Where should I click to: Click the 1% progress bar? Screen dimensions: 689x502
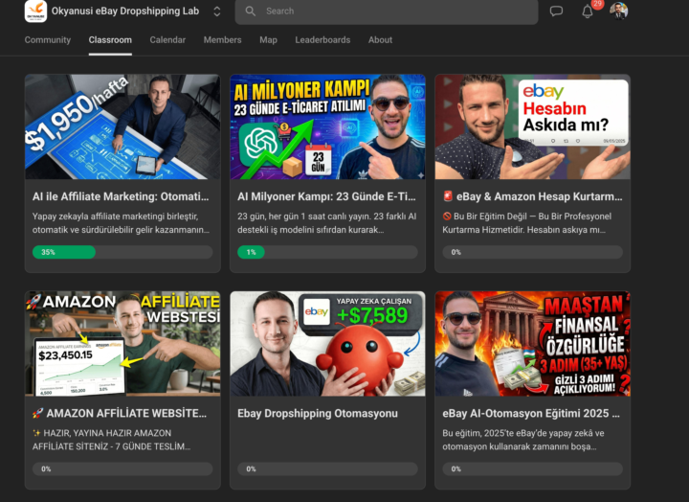(327, 252)
